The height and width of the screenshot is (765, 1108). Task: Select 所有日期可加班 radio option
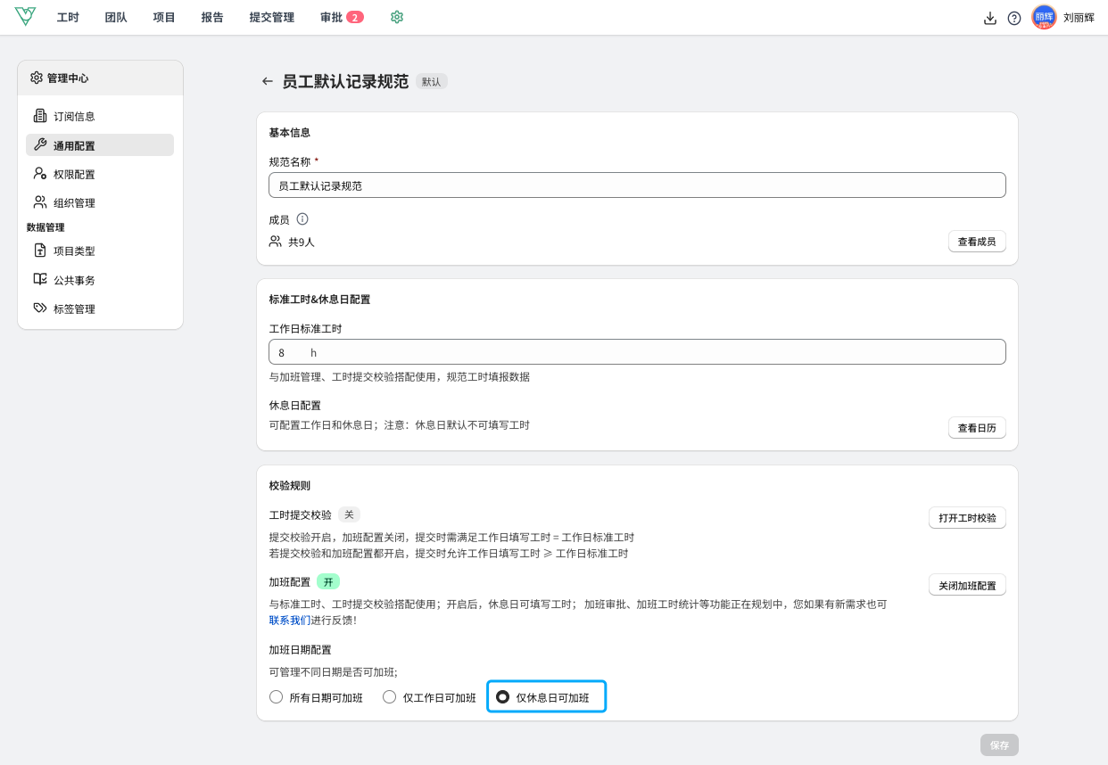[276, 697]
